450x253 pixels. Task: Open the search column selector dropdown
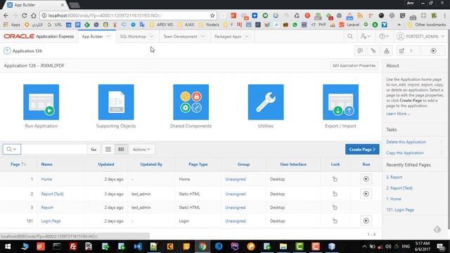point(12,149)
